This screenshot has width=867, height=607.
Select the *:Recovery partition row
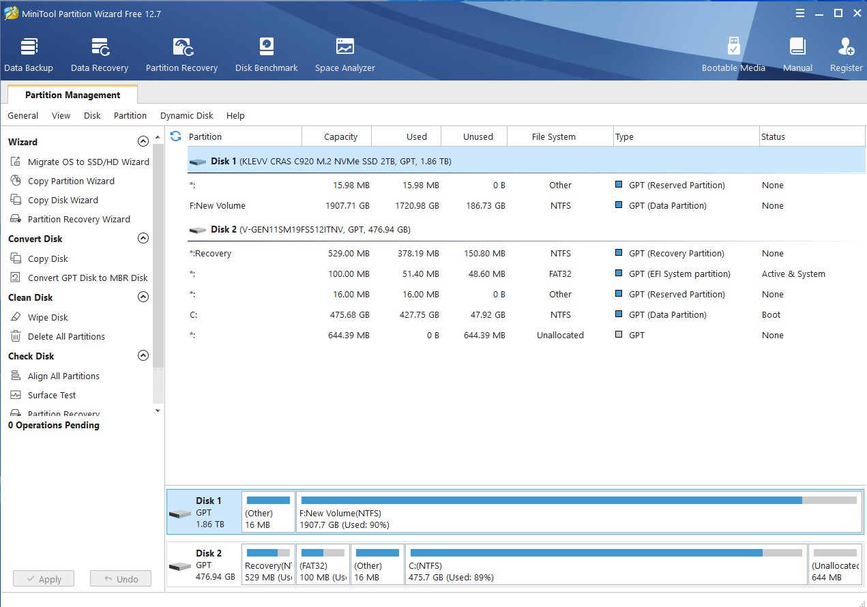(x=526, y=253)
